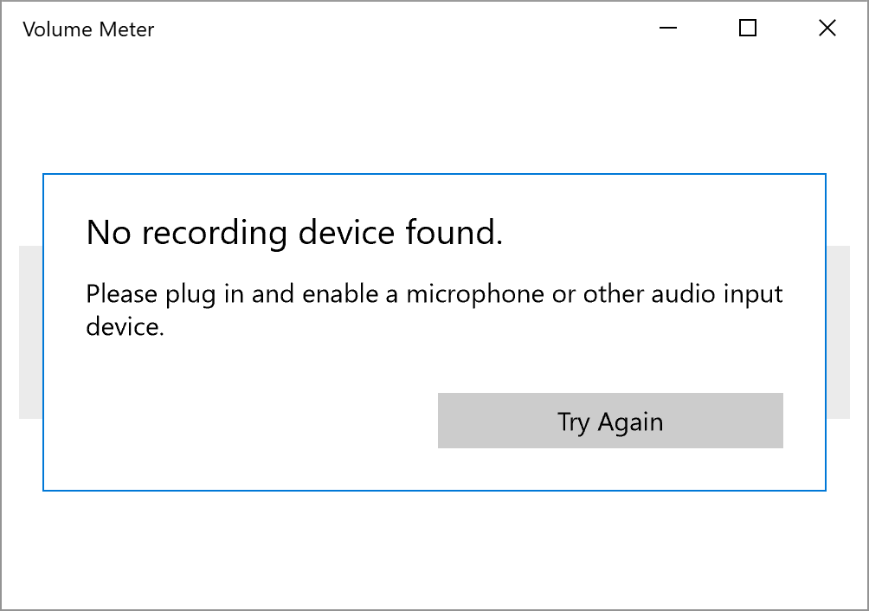Click the word "microphone" in the message
Image resolution: width=869 pixels, height=611 pixels.
tap(476, 294)
